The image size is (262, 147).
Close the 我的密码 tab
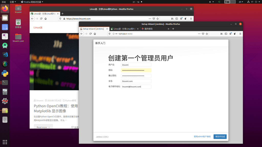pos(168,29)
